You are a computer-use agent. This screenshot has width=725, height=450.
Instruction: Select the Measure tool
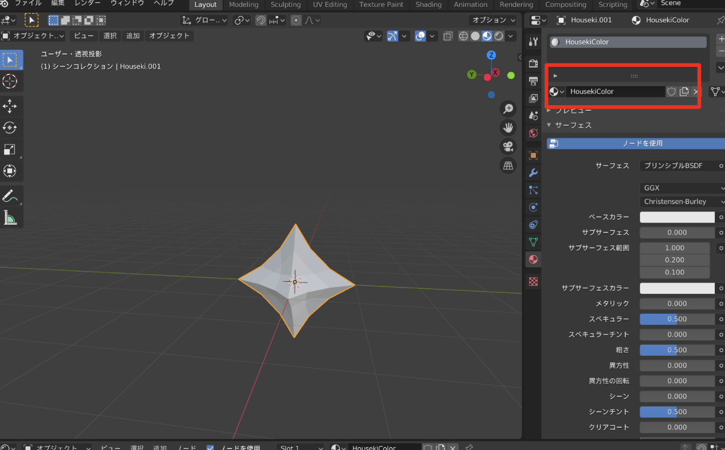tap(11, 217)
